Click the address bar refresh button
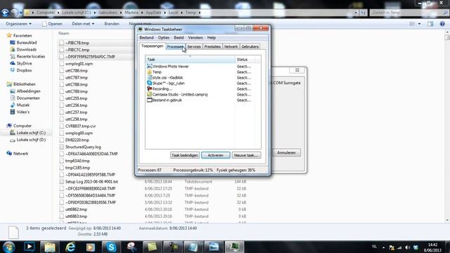Screen dimensions: 450x253 click(363, 13)
